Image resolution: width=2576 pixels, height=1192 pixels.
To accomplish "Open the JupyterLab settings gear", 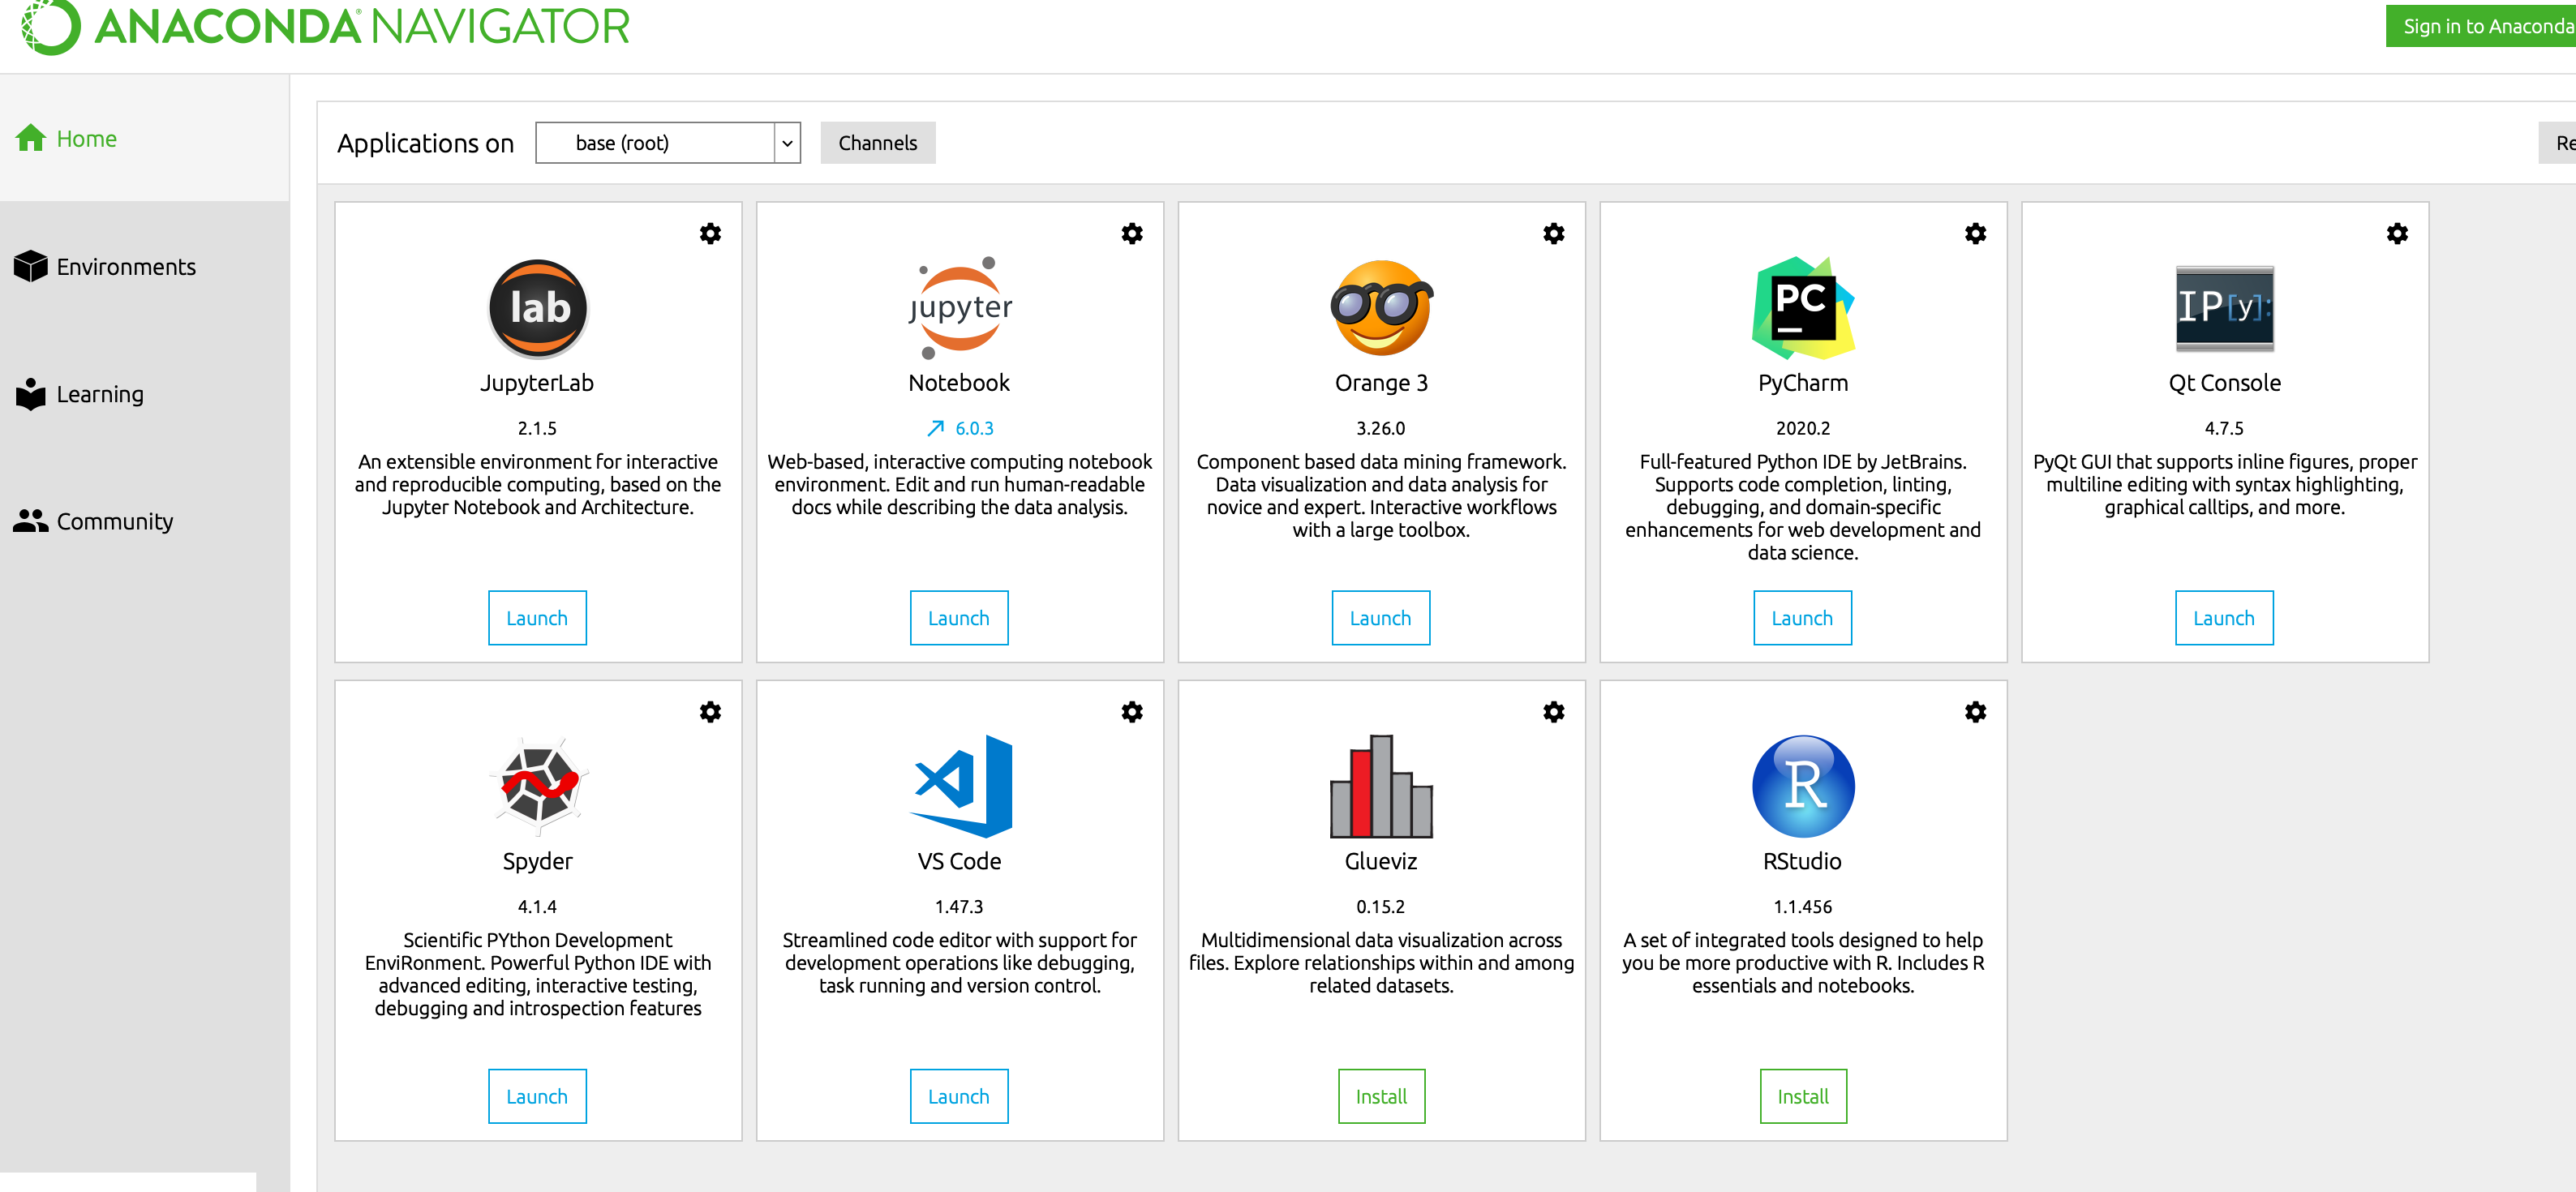I will click(710, 234).
